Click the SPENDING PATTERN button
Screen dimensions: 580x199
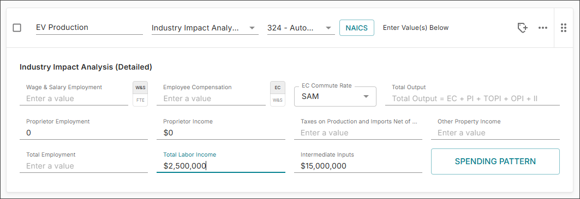point(495,161)
